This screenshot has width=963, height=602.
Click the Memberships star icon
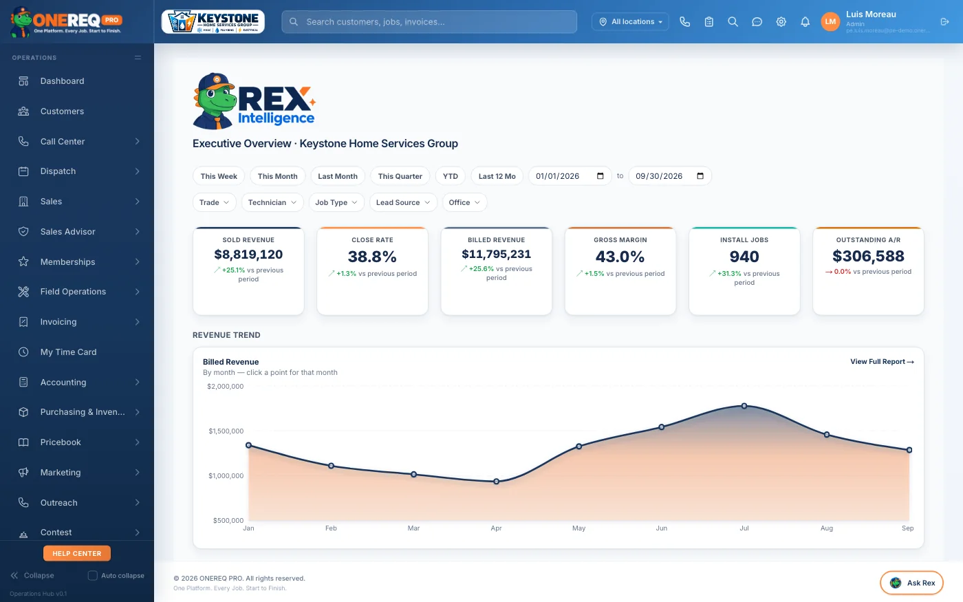[x=23, y=261]
